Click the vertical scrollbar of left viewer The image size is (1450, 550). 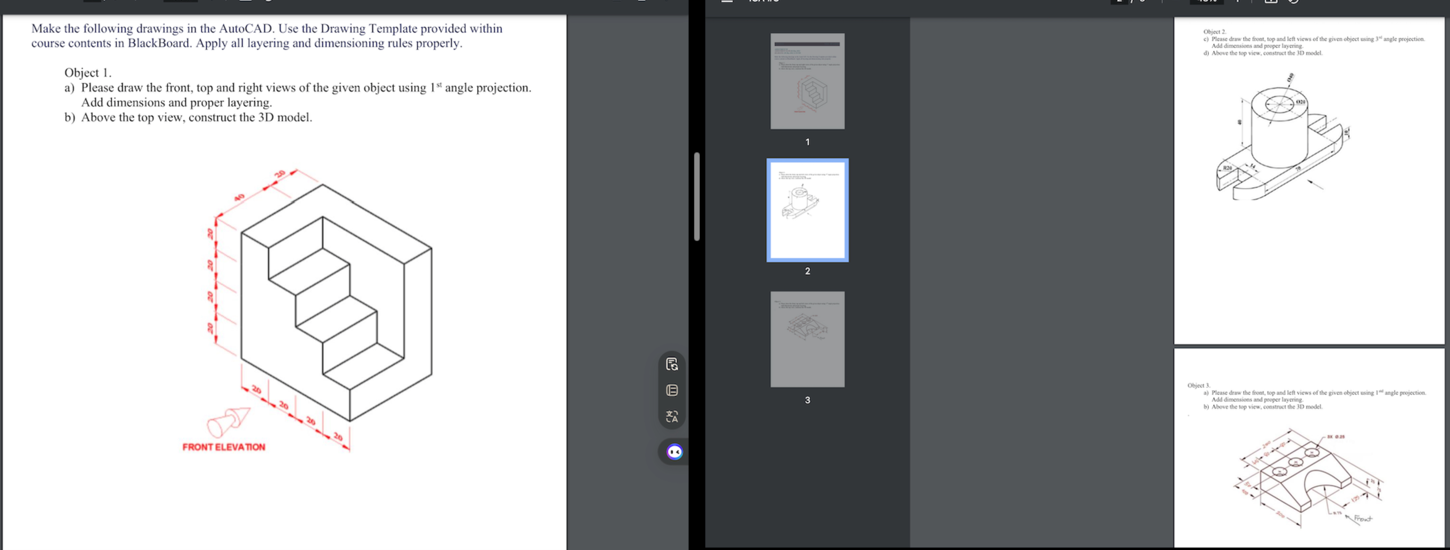pyautogui.click(x=696, y=196)
